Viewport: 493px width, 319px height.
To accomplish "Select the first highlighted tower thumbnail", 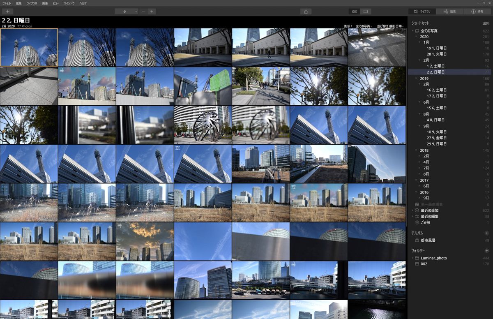I will click(x=29, y=47).
